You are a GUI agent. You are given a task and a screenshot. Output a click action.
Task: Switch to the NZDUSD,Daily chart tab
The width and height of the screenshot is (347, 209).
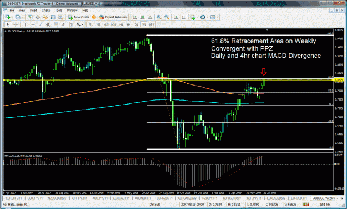coord(57,198)
